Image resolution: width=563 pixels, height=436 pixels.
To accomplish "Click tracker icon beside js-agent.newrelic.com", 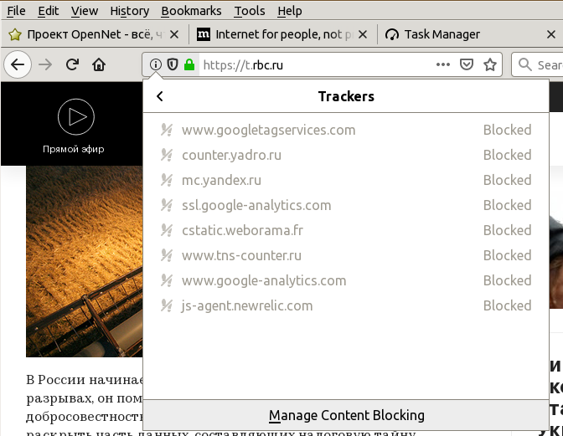I will pos(167,305).
